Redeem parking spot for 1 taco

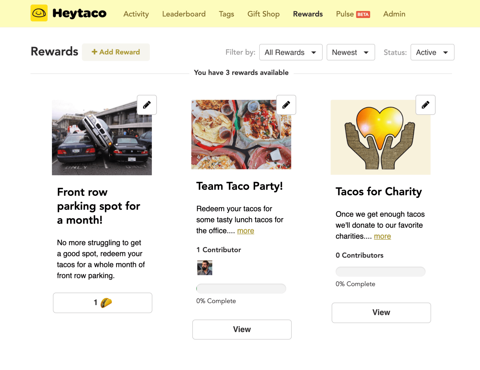102,303
